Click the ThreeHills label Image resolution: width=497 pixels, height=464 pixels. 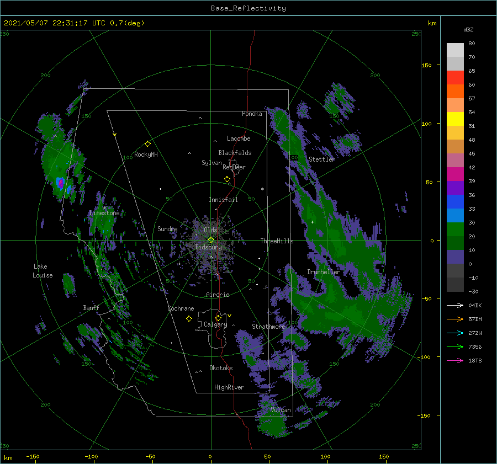277,241
